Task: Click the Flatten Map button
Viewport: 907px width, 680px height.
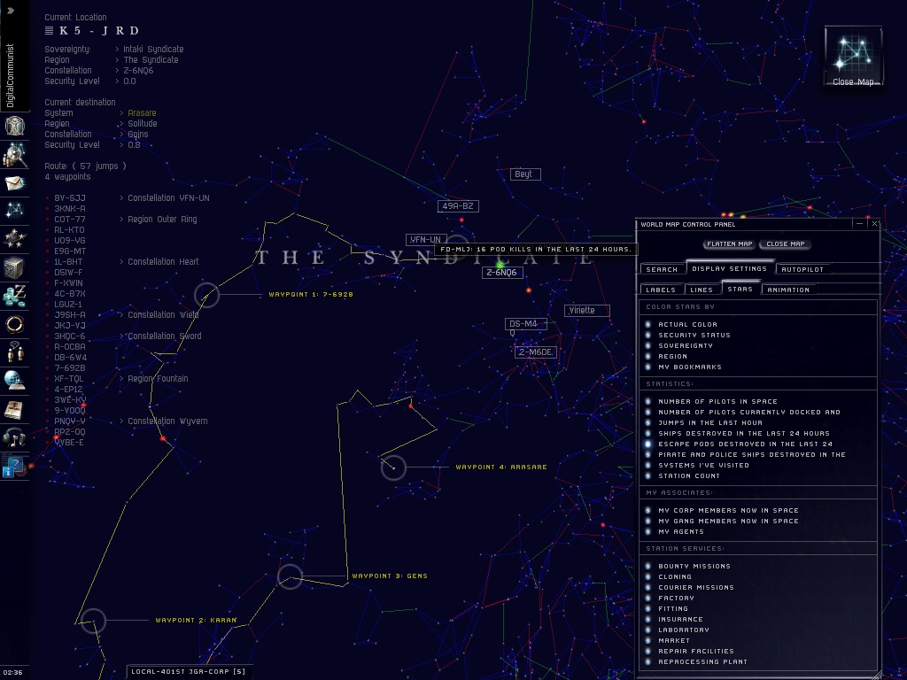Action: (x=730, y=244)
